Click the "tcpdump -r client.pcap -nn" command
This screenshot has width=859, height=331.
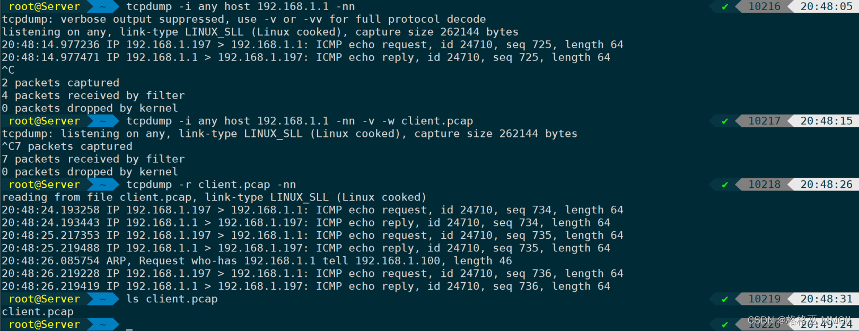point(211,185)
